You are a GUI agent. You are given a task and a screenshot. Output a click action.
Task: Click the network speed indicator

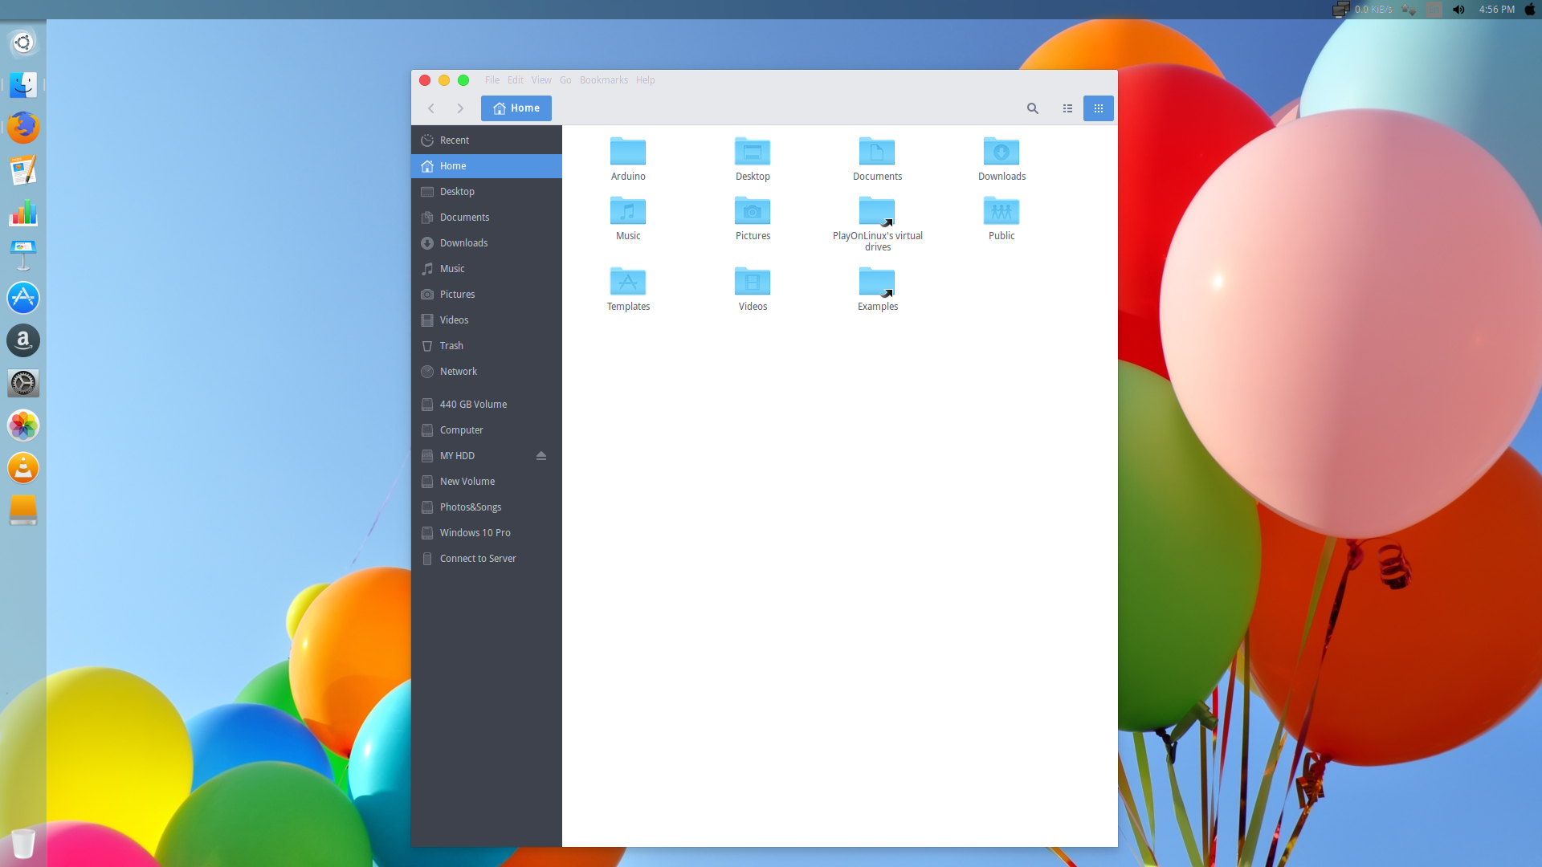pos(1363,10)
